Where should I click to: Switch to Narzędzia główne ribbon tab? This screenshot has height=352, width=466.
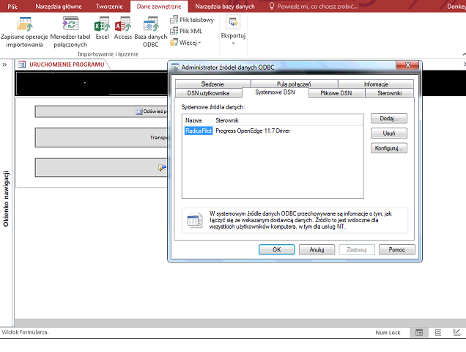(59, 7)
